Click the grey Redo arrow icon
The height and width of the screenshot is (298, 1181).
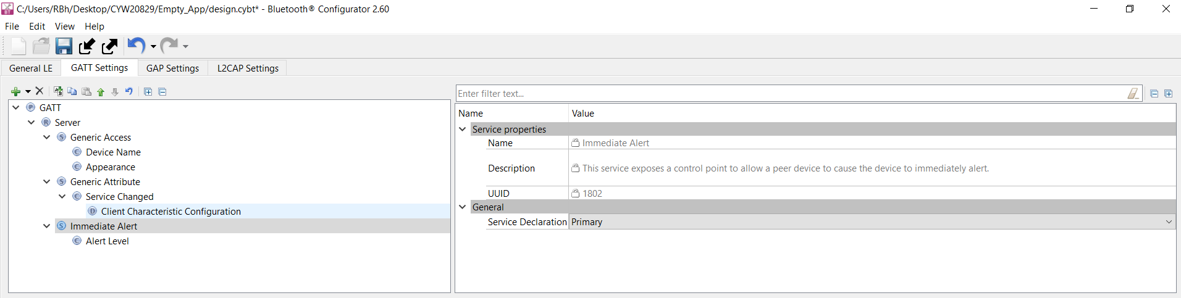[169, 46]
